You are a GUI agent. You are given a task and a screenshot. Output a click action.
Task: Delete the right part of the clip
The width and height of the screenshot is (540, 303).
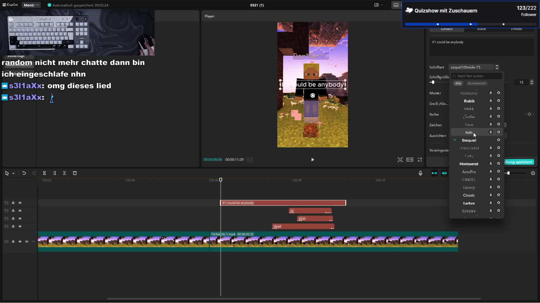[65, 173]
